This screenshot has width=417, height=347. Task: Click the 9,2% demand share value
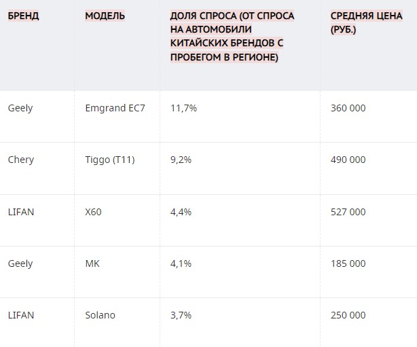tap(181, 160)
